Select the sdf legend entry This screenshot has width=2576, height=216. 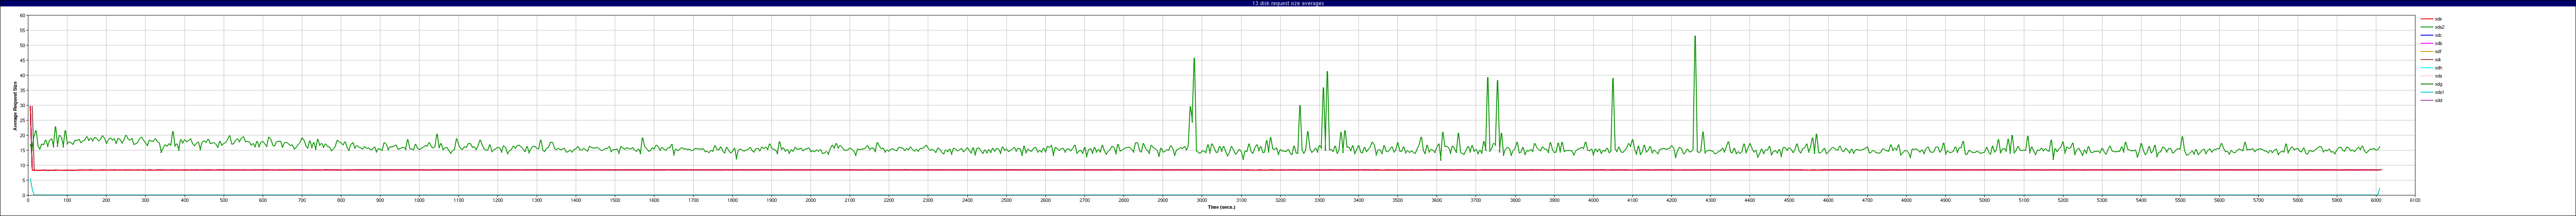click(x=2431, y=51)
